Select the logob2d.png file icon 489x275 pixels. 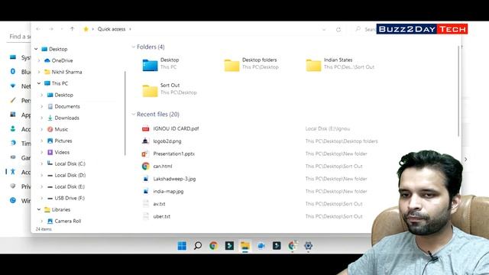(146, 141)
